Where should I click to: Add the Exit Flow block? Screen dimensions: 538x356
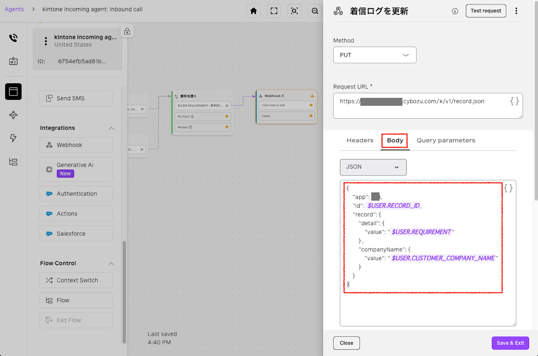click(x=76, y=320)
